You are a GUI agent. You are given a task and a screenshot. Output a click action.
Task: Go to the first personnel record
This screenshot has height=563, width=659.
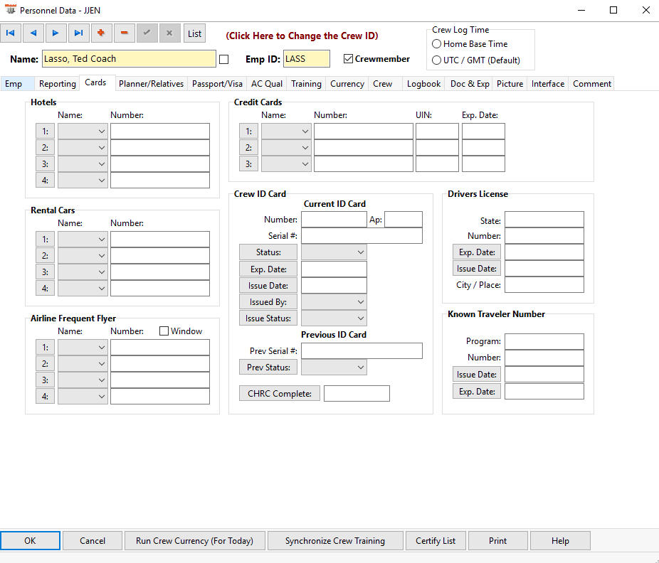click(x=11, y=33)
